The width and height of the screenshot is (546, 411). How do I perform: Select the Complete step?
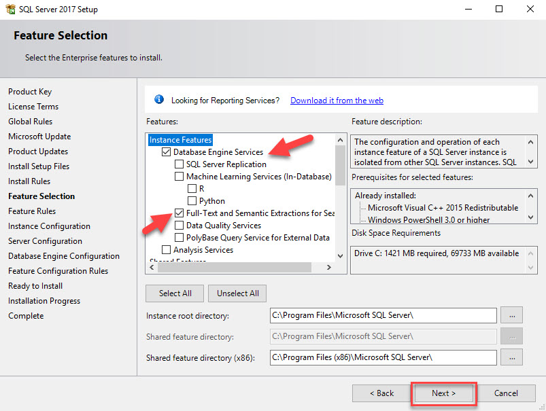pos(26,316)
